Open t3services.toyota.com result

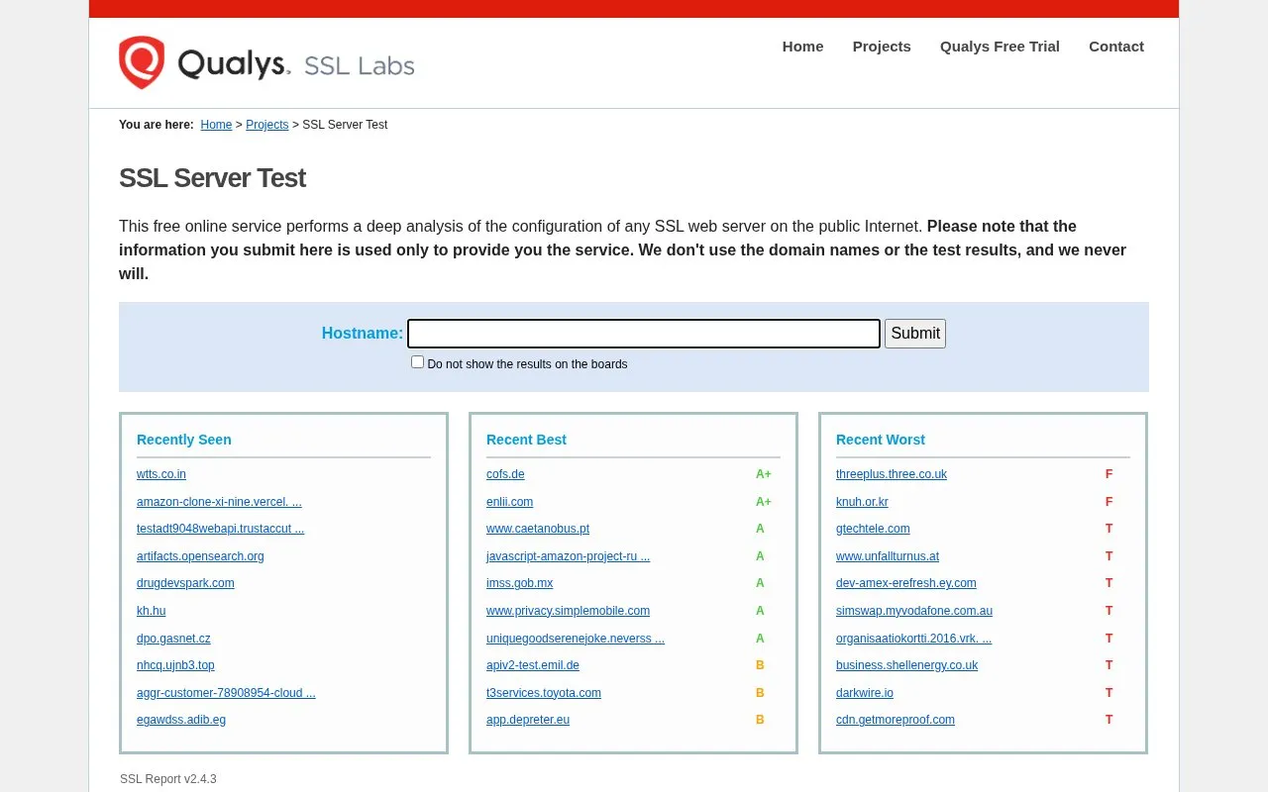544,693
